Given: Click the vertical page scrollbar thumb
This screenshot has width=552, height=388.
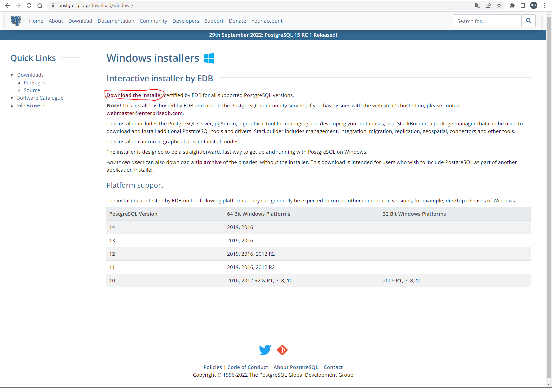Looking at the screenshot, I should [x=549, y=197].
